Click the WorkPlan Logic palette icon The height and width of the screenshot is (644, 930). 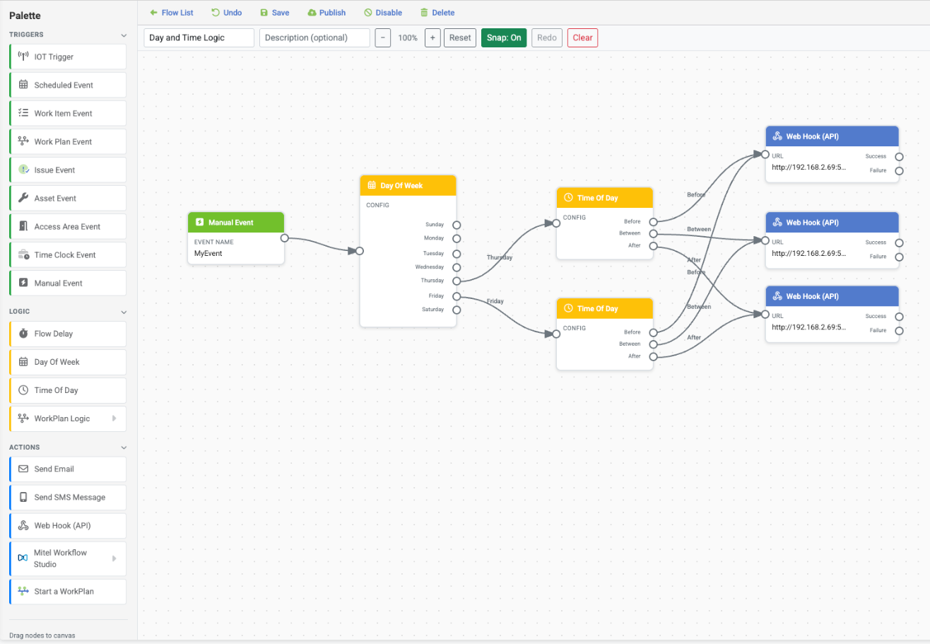pos(23,418)
